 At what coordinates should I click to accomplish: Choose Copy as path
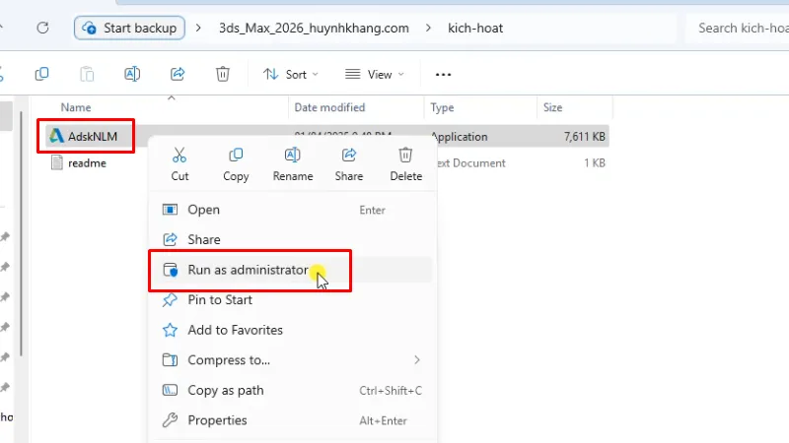[226, 390]
